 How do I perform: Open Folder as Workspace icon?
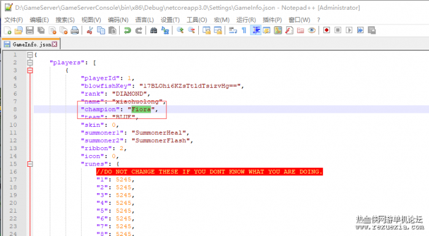coord(300,30)
